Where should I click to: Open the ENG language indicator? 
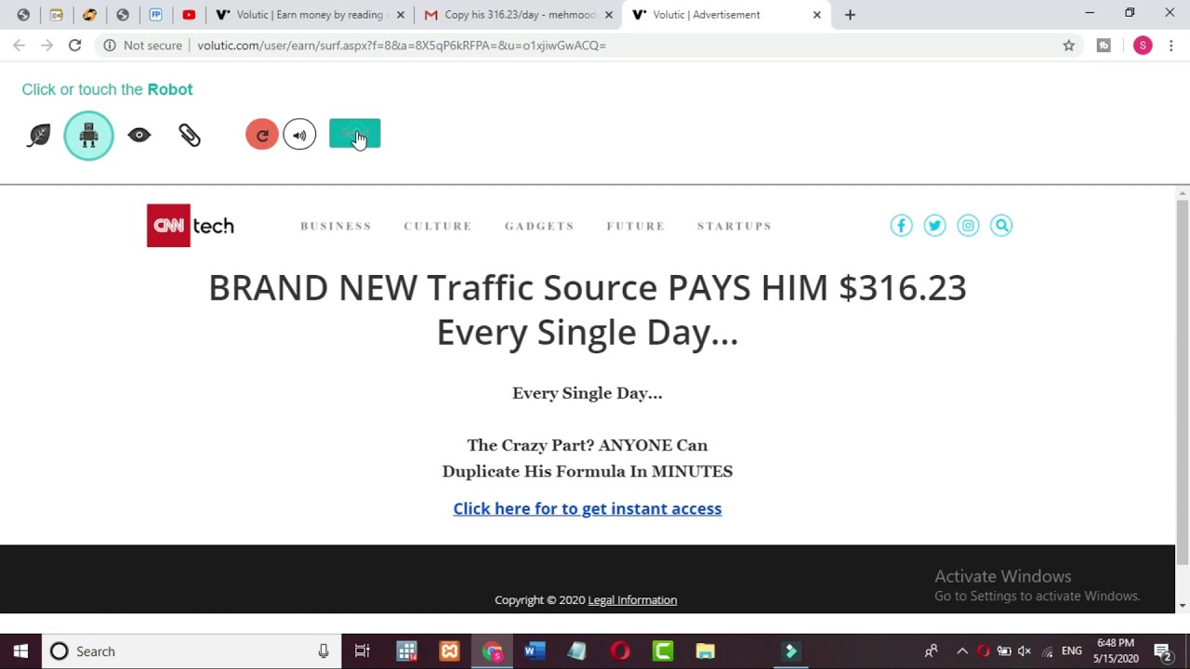pos(1072,651)
